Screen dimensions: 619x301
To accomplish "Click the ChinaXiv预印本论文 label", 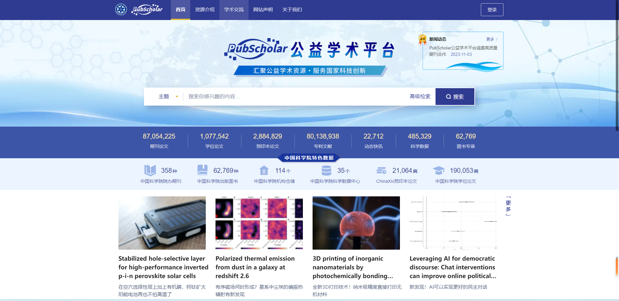I will [396, 181].
